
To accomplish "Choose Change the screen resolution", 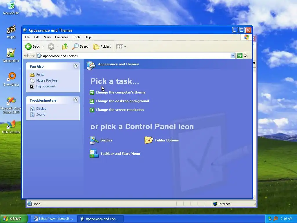I will click(x=119, y=110).
